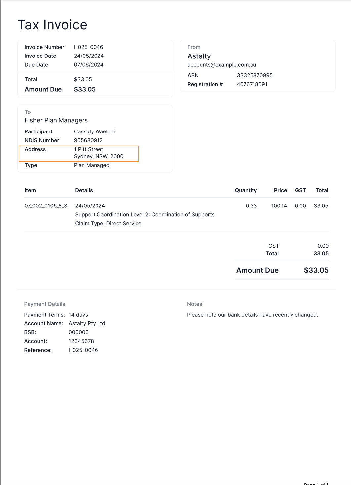Click participant name Cassidy Waelchi
351x485 pixels.
click(x=94, y=131)
